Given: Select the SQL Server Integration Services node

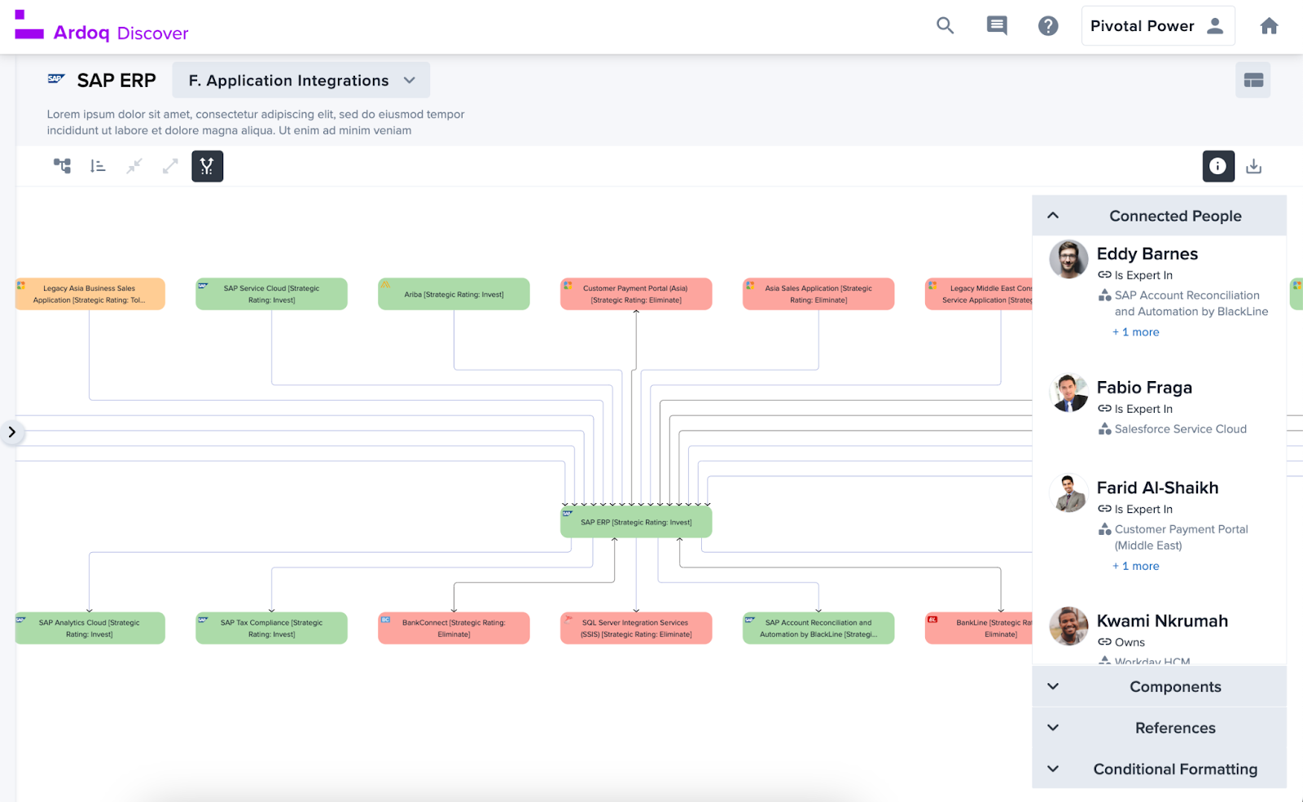Looking at the screenshot, I should click(x=636, y=629).
